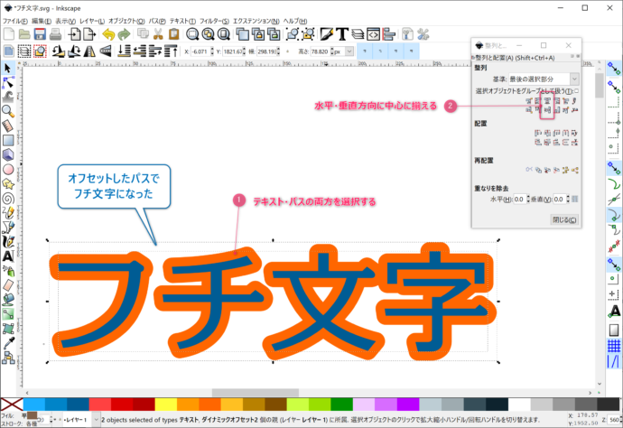Image resolution: width=623 pixels, height=428 pixels.
Task: Open the XML editor icon
Action: coord(373,34)
